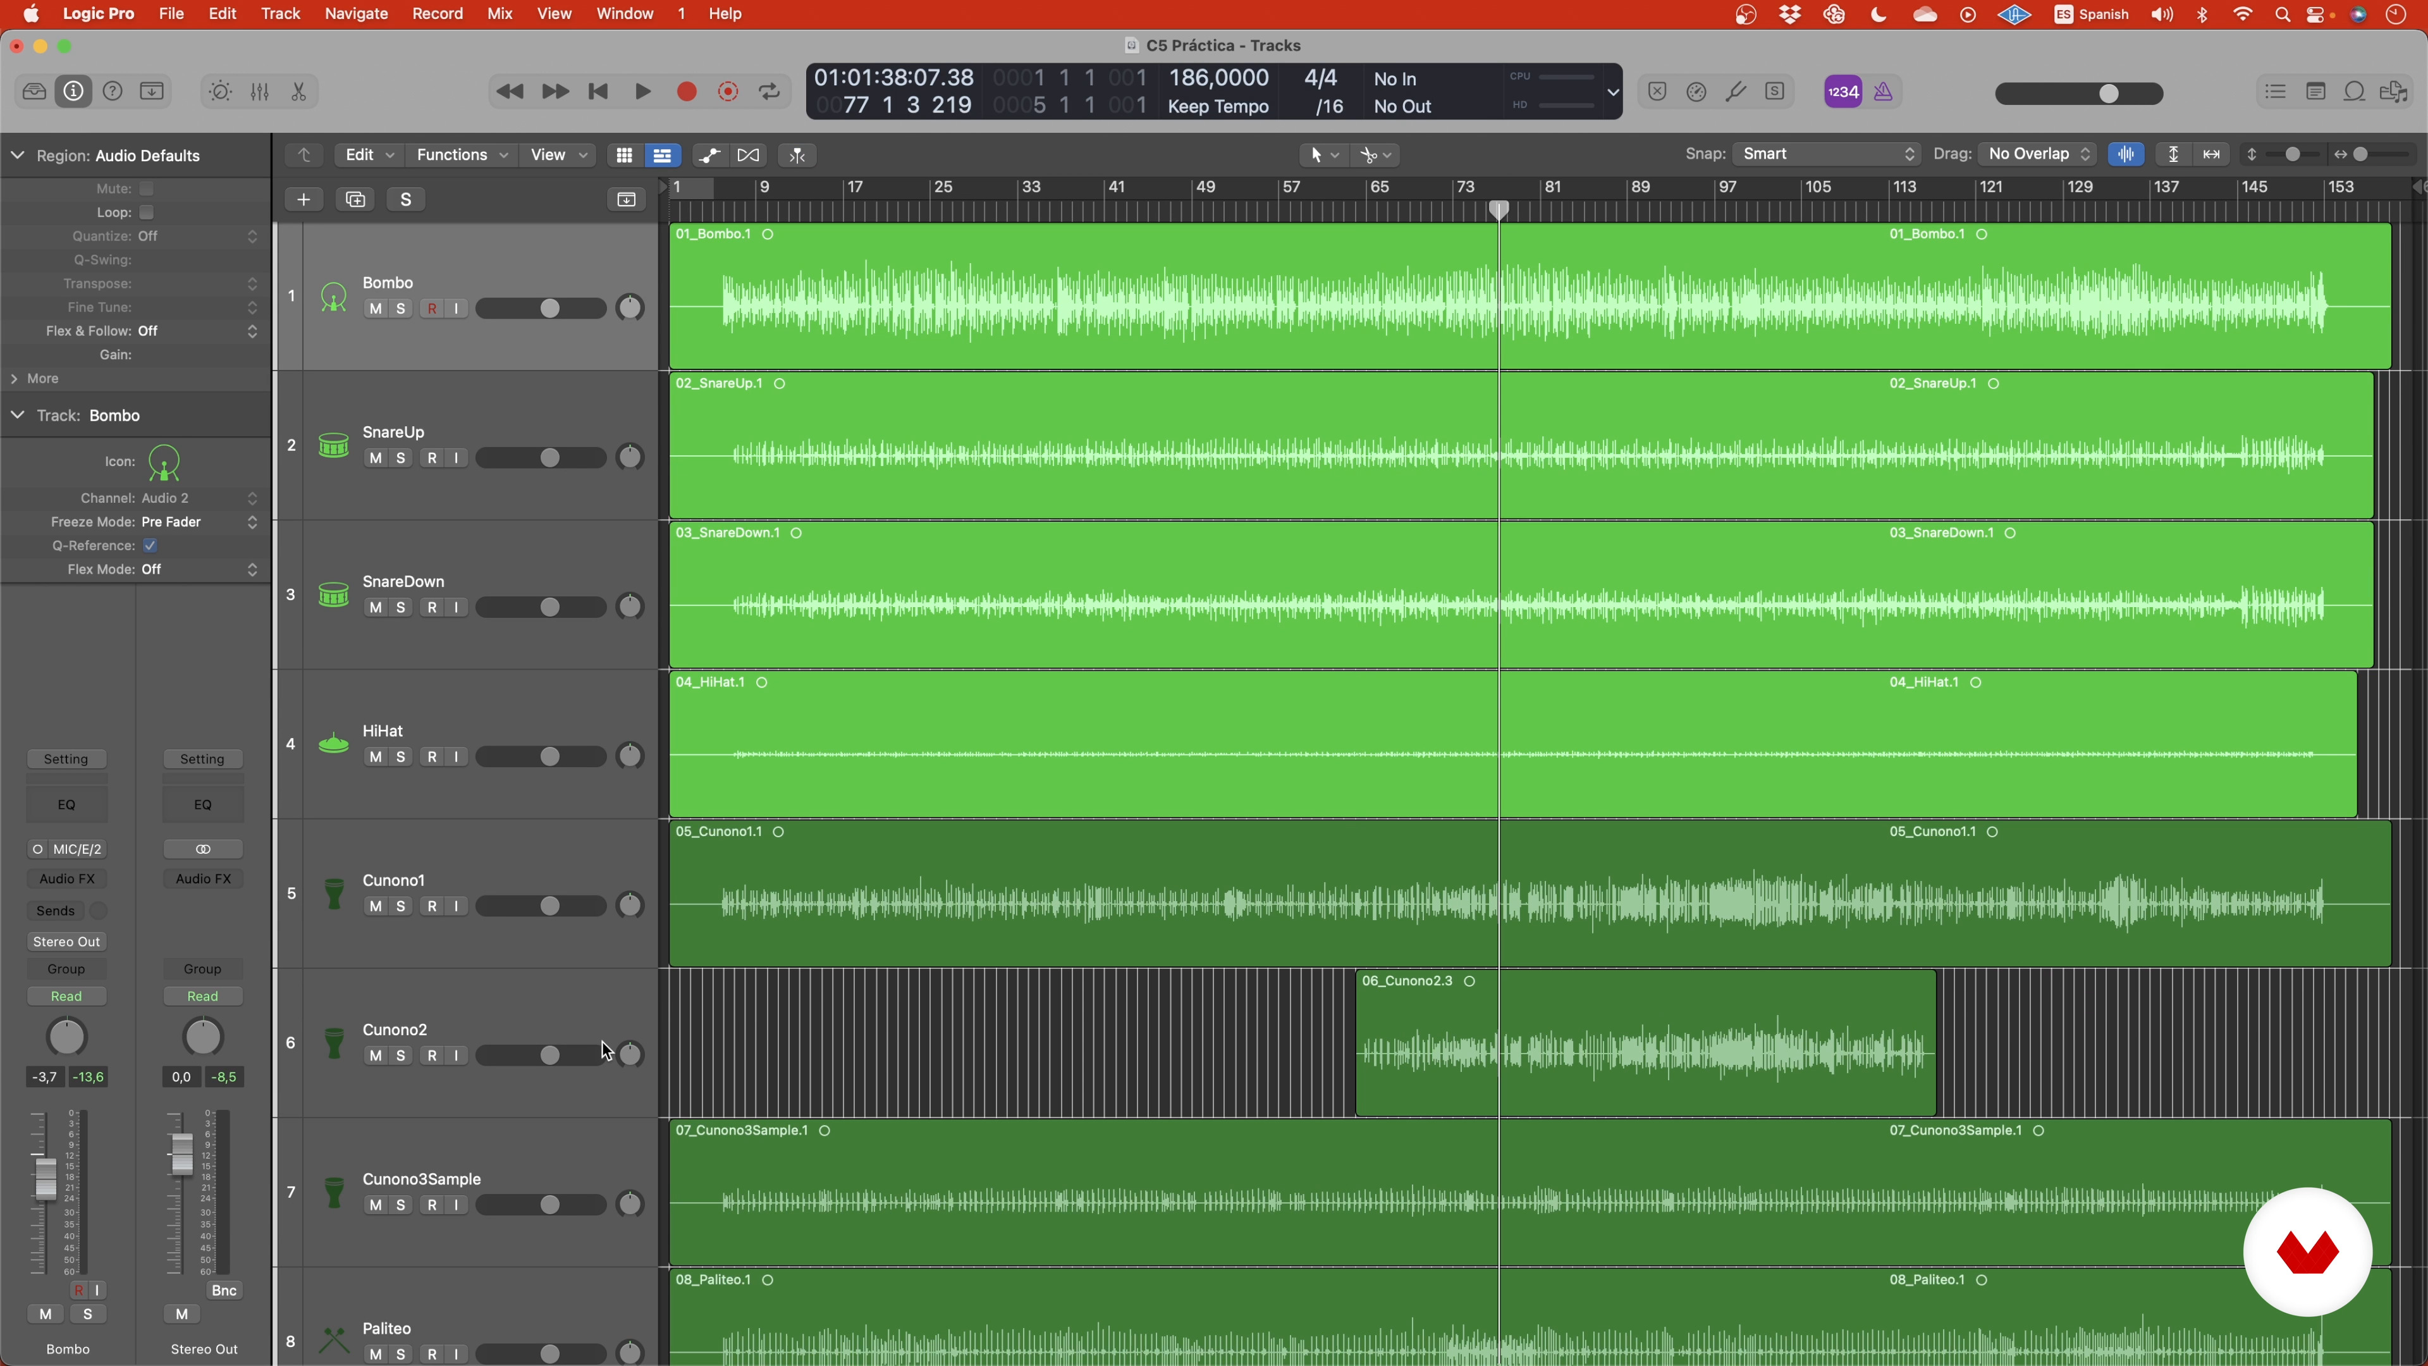Toggle Waveform Zoom button
2428x1366 pixels.
(2125, 154)
